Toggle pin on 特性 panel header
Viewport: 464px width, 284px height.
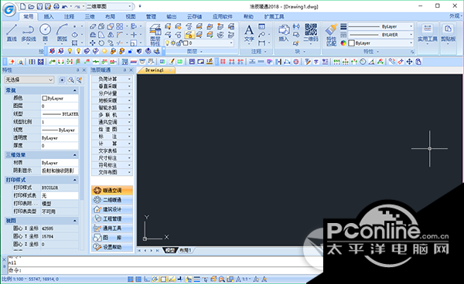(x=78, y=70)
